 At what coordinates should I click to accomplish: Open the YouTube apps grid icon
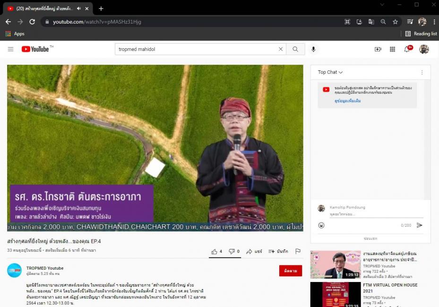tap(393, 49)
